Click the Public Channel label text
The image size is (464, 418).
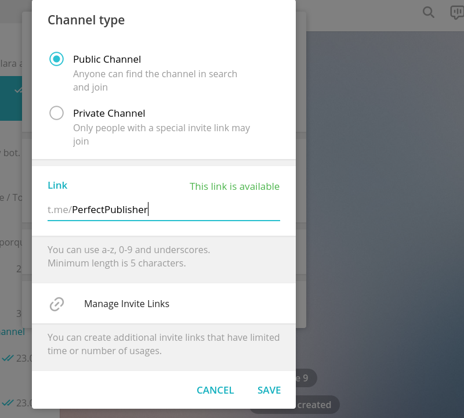[107, 59]
